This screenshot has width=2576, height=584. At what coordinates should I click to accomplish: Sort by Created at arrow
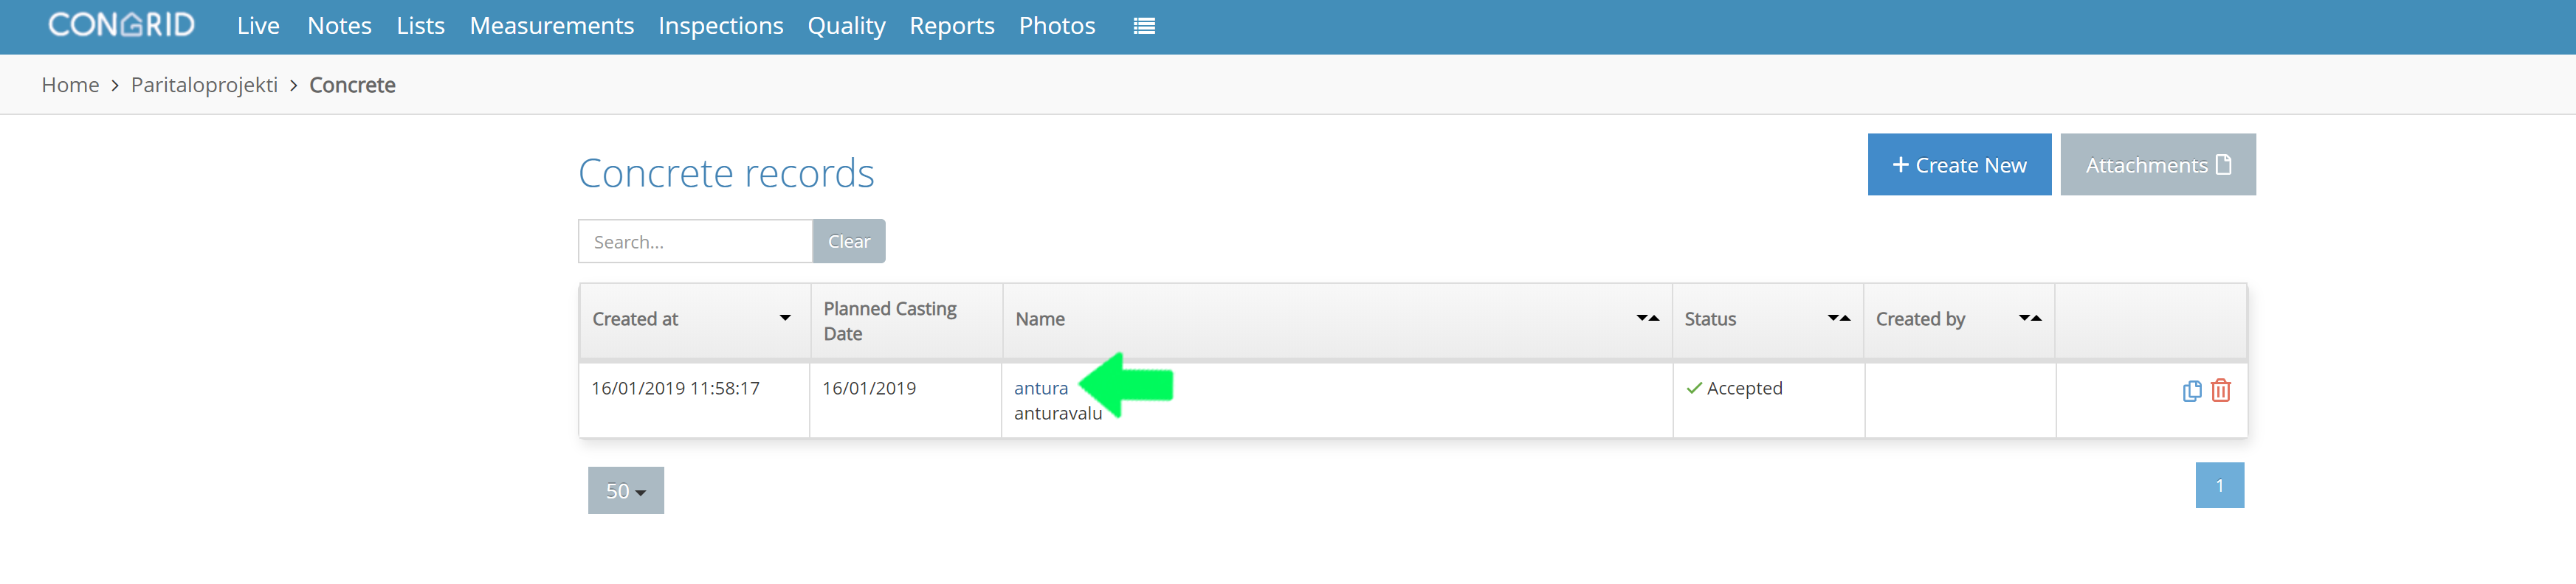point(785,319)
